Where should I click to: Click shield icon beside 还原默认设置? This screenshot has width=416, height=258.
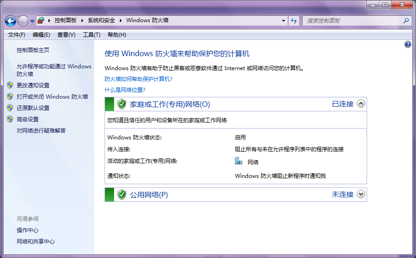pos(10,108)
